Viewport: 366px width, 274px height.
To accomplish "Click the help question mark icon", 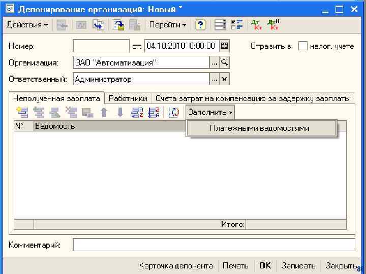I will pyautogui.click(x=200, y=25).
